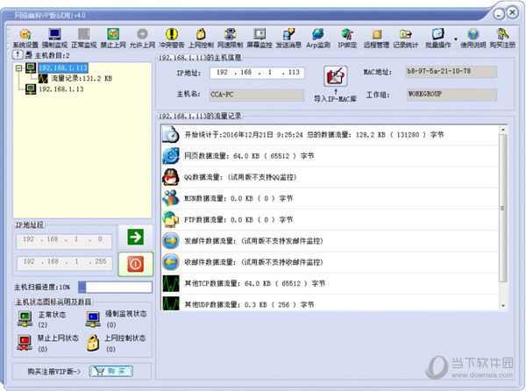Open the 记录统计 record statistics tool
Screen dimensions: 526x391
(x=406, y=39)
